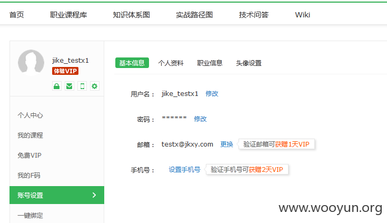This screenshot has width=387, height=223.
Task: Switch to the 职业信息 tab
Action: point(210,63)
